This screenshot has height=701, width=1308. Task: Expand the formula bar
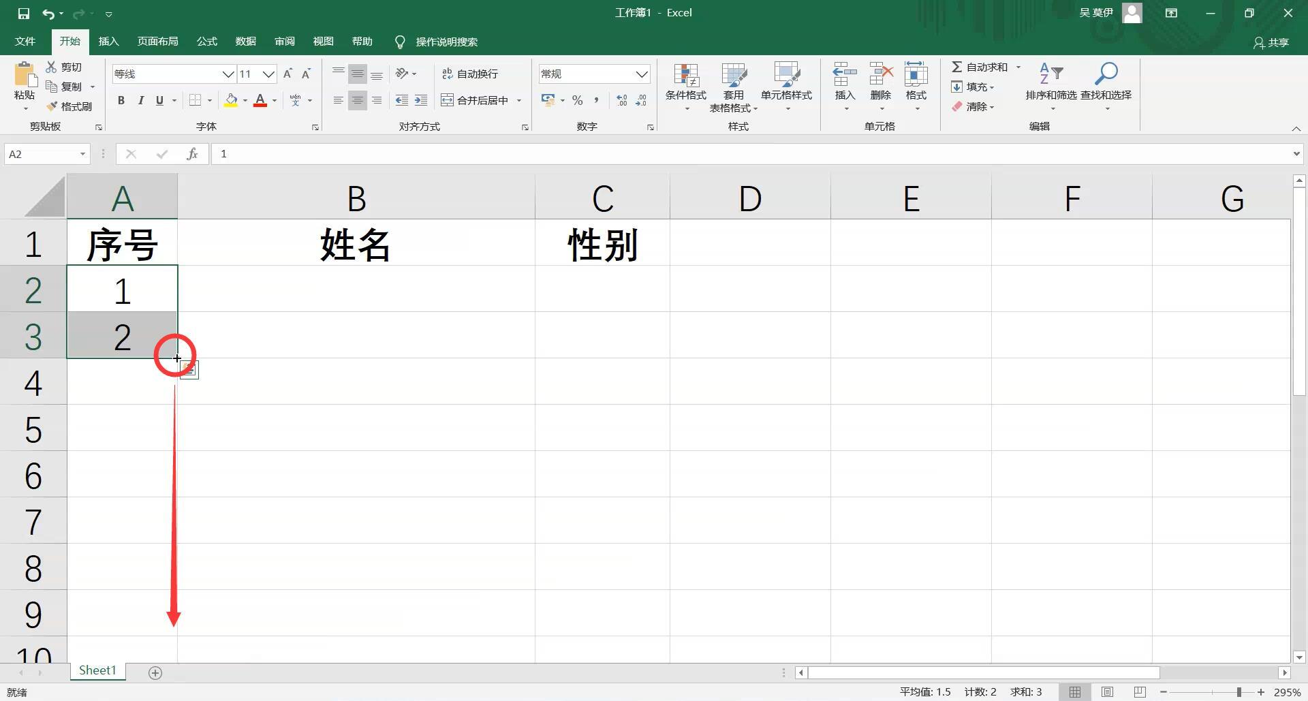pos(1296,154)
